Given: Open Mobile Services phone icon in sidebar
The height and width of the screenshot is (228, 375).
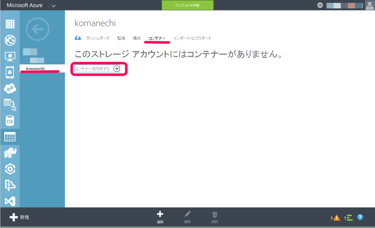Looking at the screenshot, I should coord(10,72).
